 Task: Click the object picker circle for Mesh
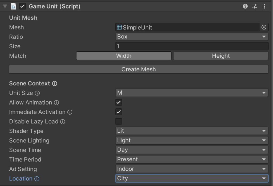point(264,27)
